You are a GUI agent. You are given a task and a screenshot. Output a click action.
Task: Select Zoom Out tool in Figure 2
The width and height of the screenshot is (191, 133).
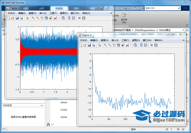pyautogui.click(x=110, y=45)
